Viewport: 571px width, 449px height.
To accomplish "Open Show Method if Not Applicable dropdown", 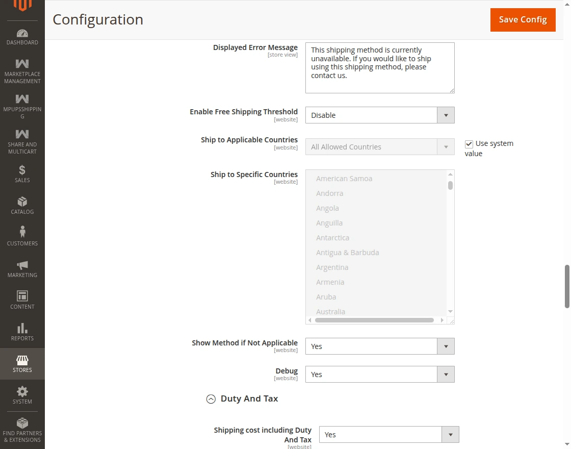I will click(x=380, y=346).
